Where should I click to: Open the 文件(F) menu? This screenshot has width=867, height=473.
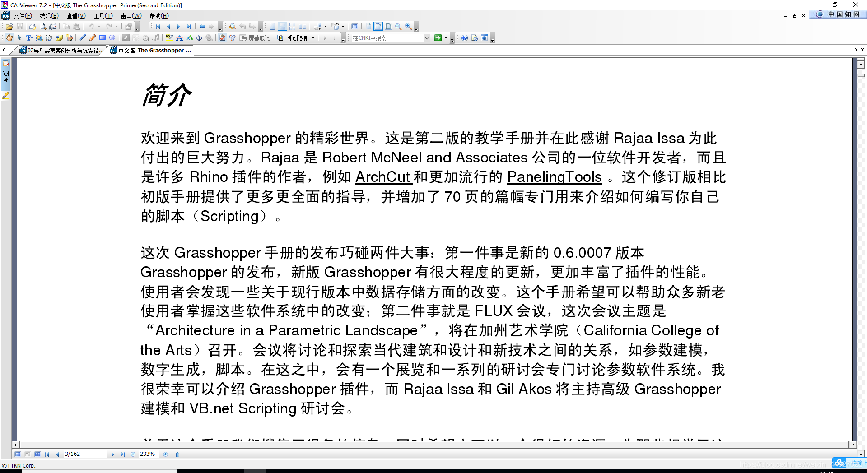pos(23,16)
